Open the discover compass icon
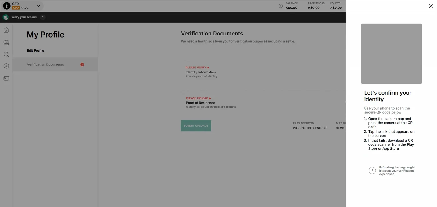437x207 pixels. (6, 66)
